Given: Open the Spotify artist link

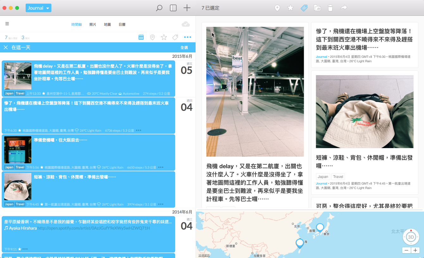Looking at the screenshot, I should click(94, 228).
